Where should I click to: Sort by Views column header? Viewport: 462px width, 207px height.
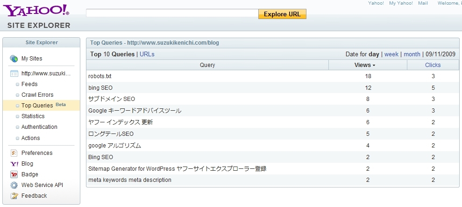368,65
